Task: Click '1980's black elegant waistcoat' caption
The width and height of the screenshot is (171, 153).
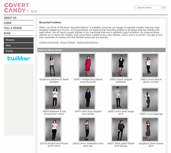Action: pos(121,81)
